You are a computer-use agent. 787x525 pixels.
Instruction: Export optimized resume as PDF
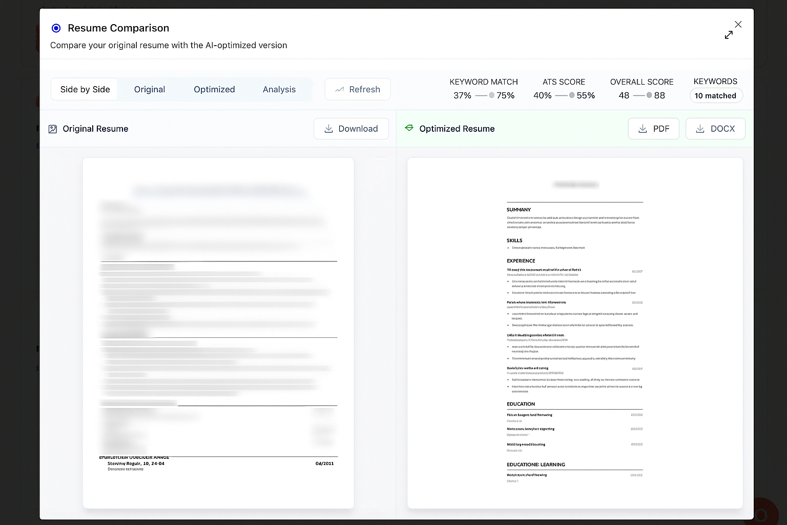(653, 129)
